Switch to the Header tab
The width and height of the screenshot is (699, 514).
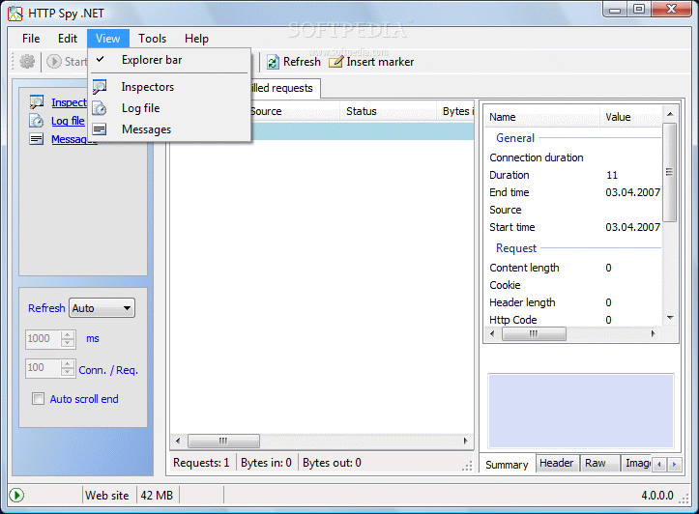pos(556,463)
